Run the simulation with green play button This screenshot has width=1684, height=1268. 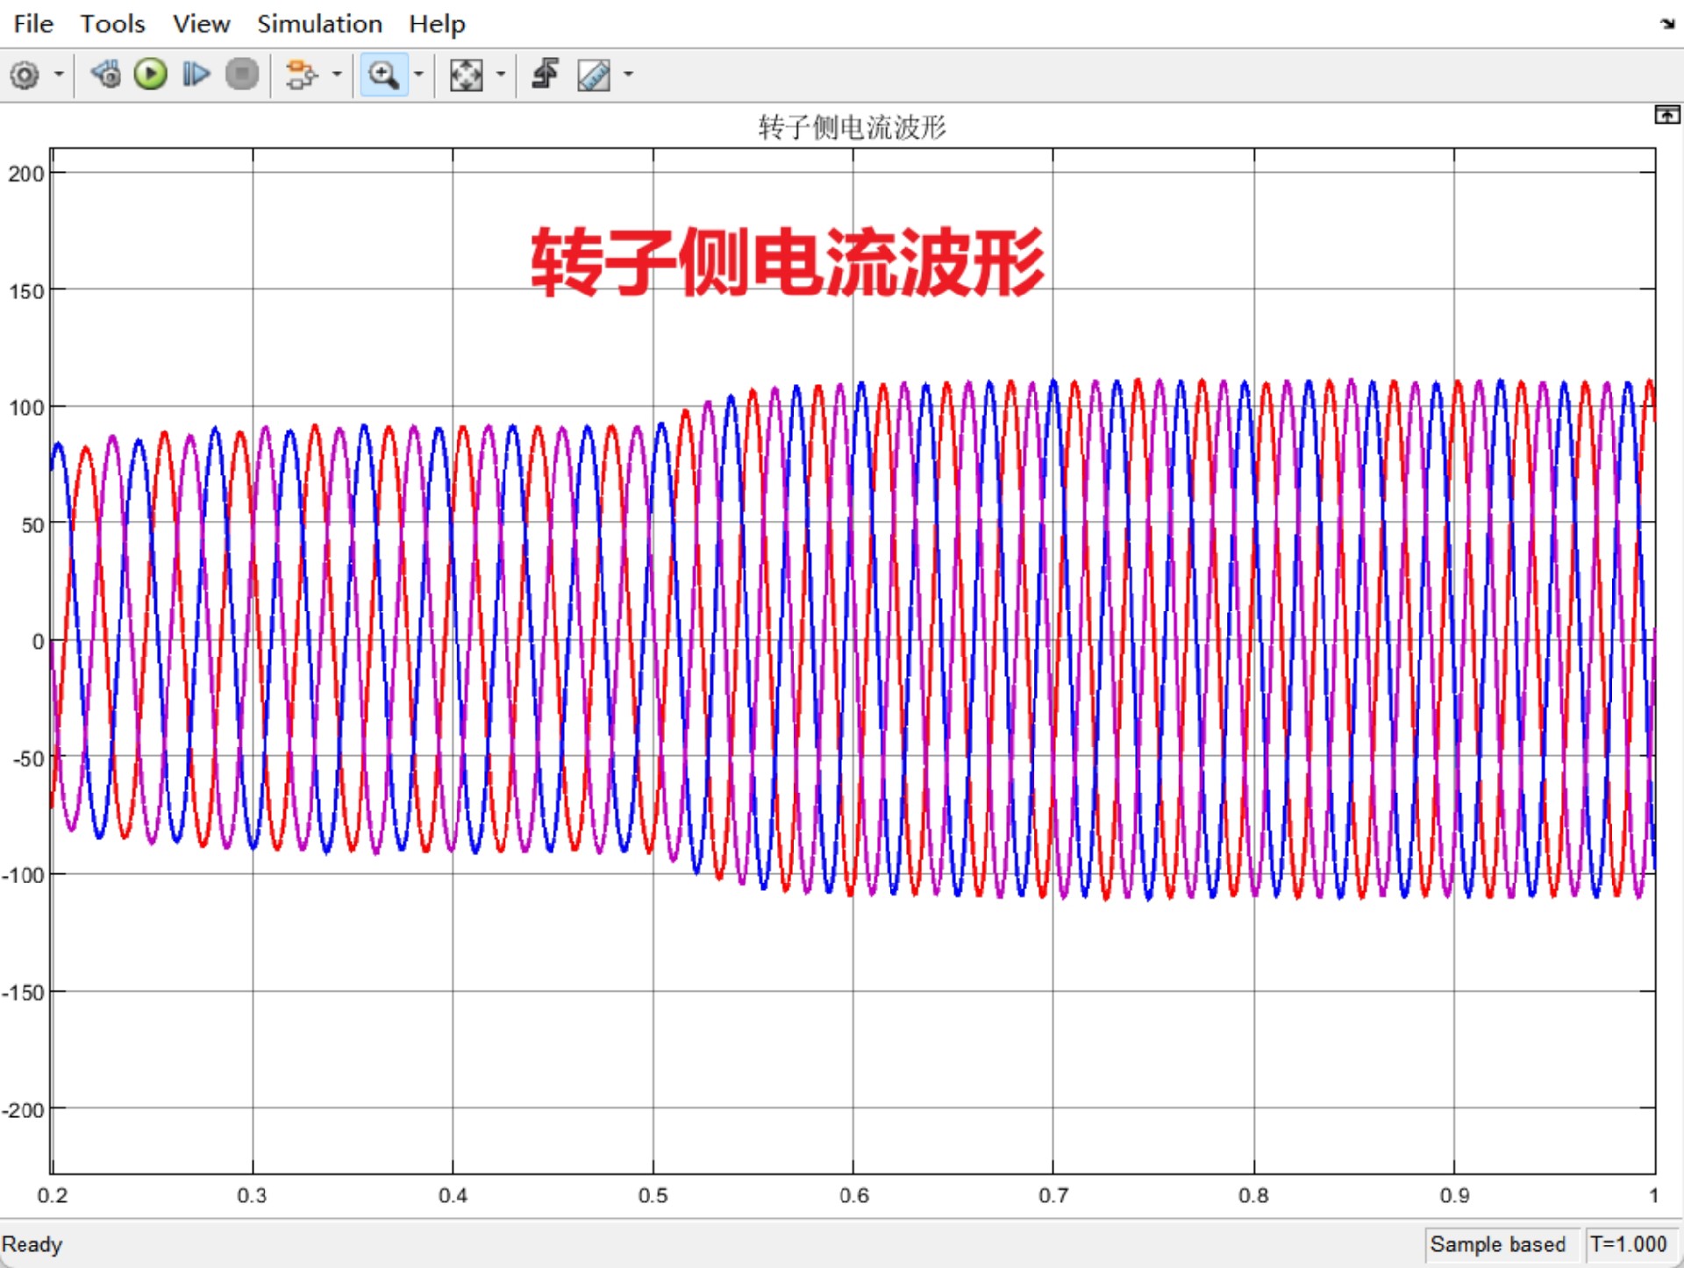coord(151,75)
